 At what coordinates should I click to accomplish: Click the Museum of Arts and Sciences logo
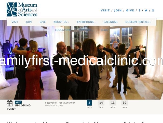tap(22, 9)
